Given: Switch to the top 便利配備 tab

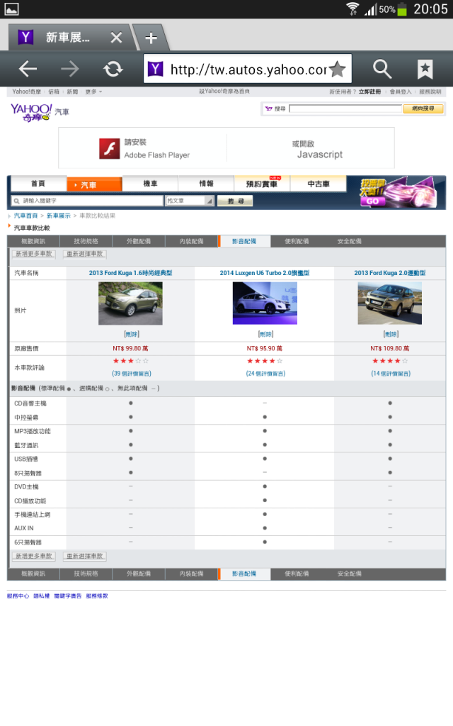Looking at the screenshot, I should point(297,241).
